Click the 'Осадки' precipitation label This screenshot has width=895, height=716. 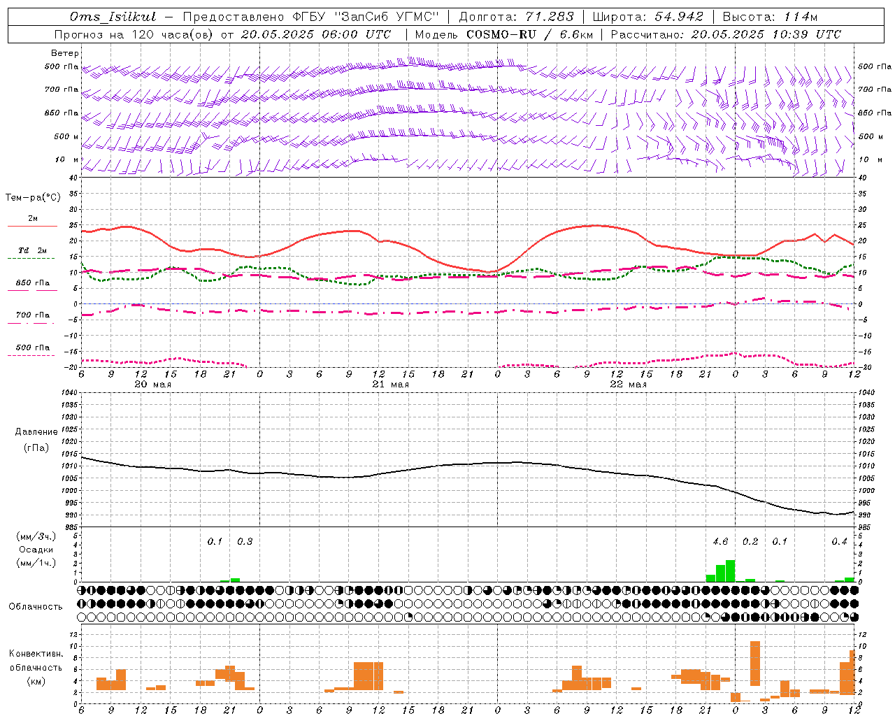click(36, 550)
